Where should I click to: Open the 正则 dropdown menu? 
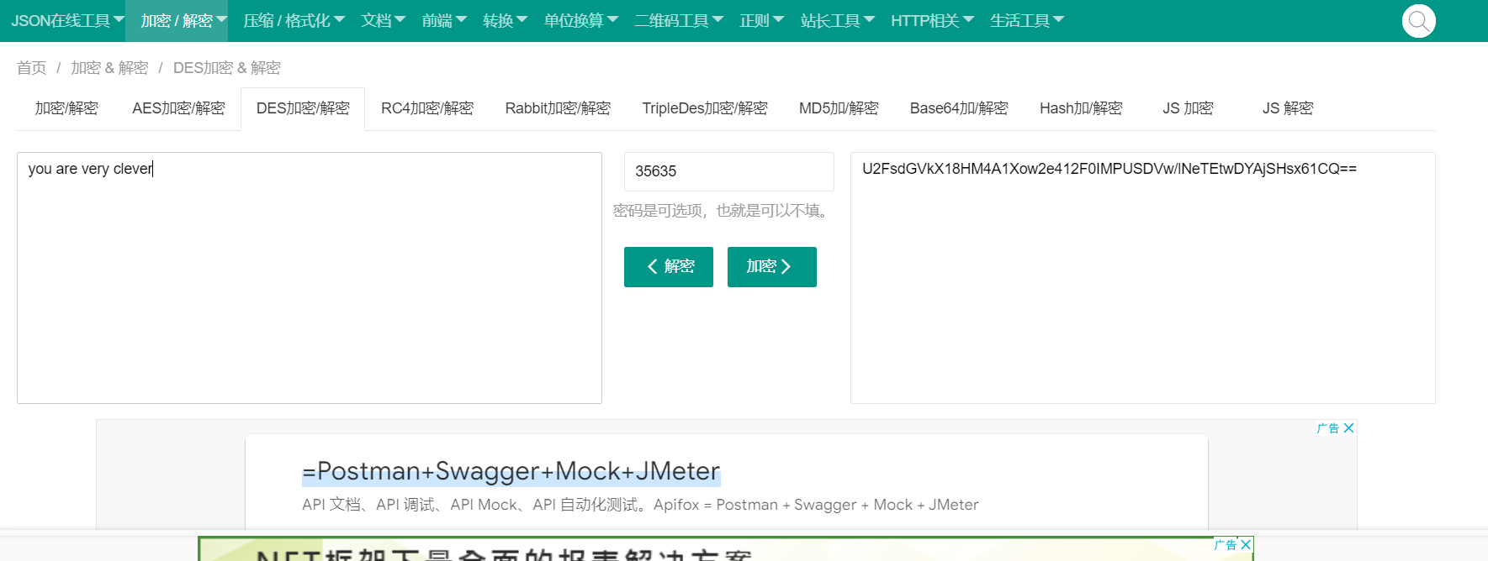(x=761, y=21)
